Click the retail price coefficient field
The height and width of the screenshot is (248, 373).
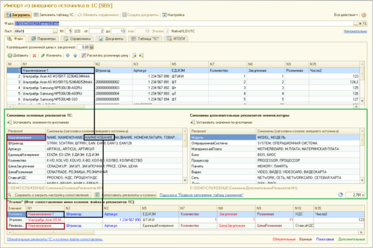tap(83, 47)
